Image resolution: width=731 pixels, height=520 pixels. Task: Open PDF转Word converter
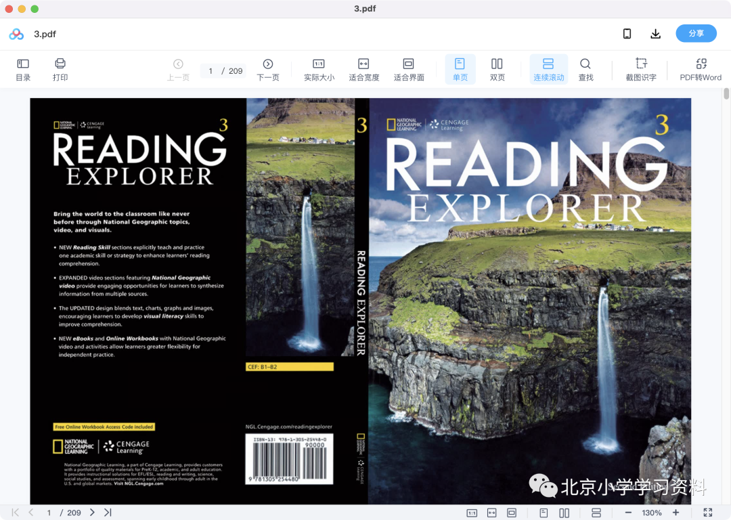[701, 70]
